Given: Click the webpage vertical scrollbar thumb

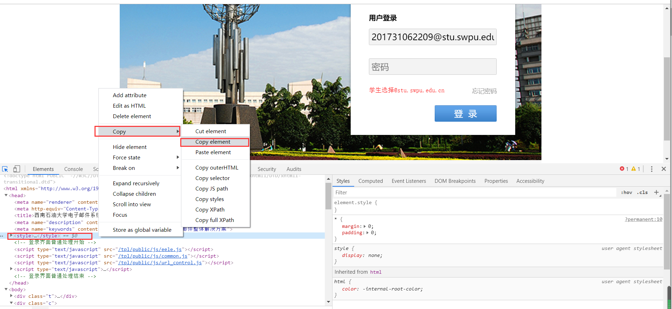Looking at the screenshot, I should (667, 99).
